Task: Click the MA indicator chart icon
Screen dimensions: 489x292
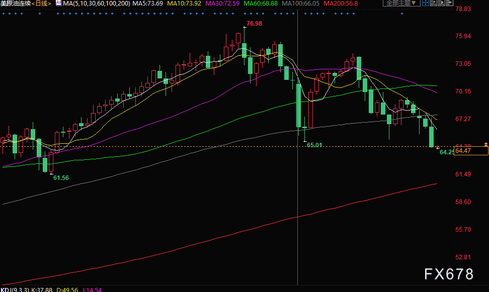Action: [x=58, y=3]
